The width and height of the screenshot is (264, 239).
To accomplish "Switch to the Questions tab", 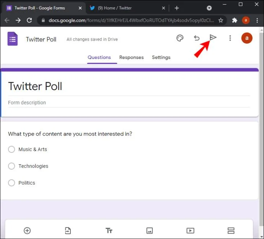I will pos(99,57).
